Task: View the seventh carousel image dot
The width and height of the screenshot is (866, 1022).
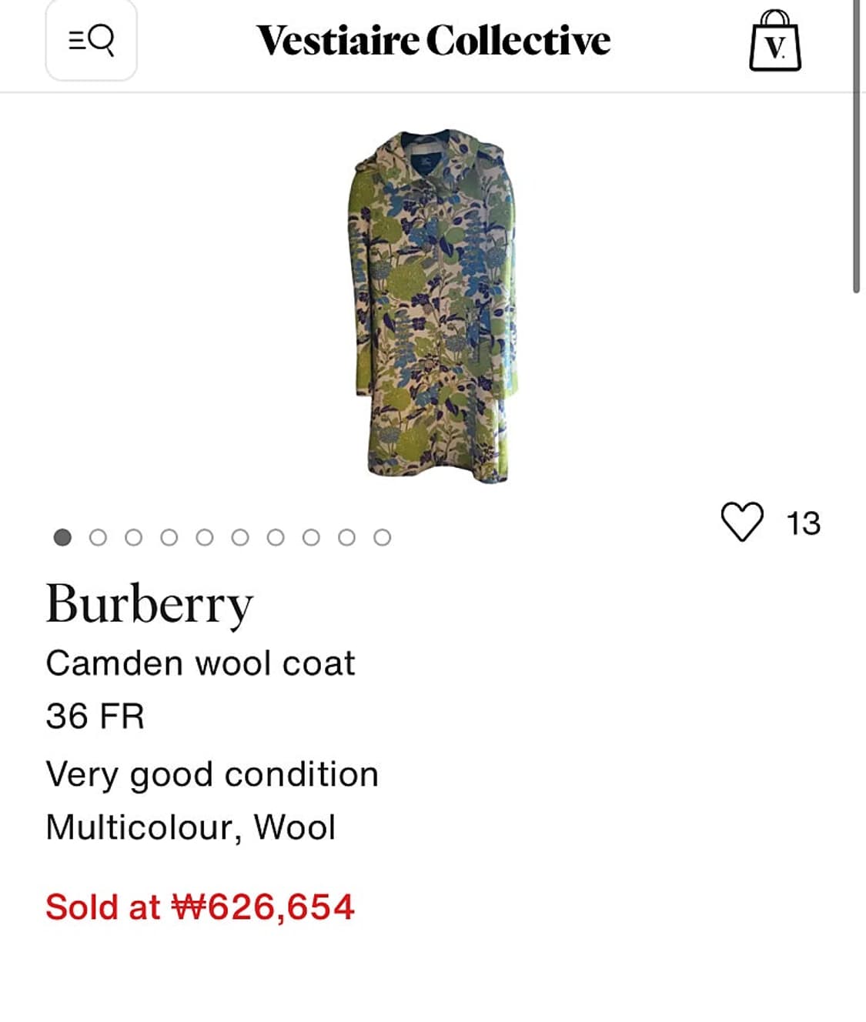Action: [x=276, y=537]
